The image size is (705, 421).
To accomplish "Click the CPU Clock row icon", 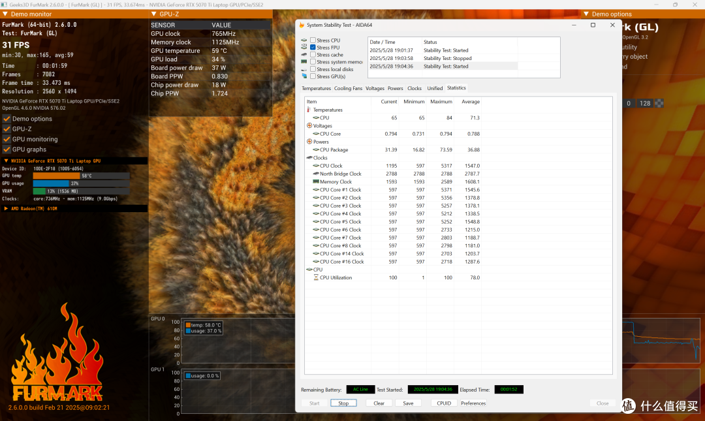I will (x=316, y=166).
